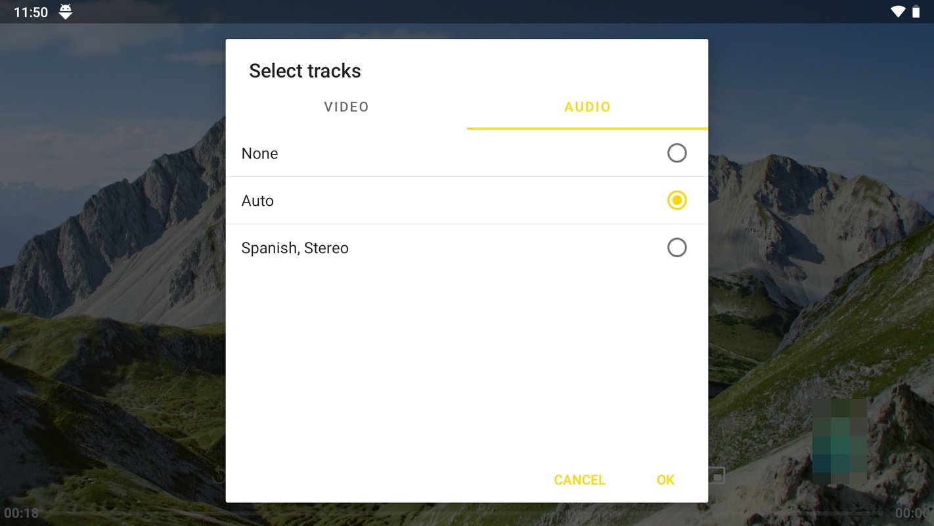Switch to the VIDEO tab

346,107
